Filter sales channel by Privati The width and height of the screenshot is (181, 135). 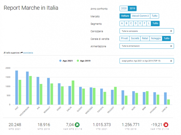(x=125, y=38)
